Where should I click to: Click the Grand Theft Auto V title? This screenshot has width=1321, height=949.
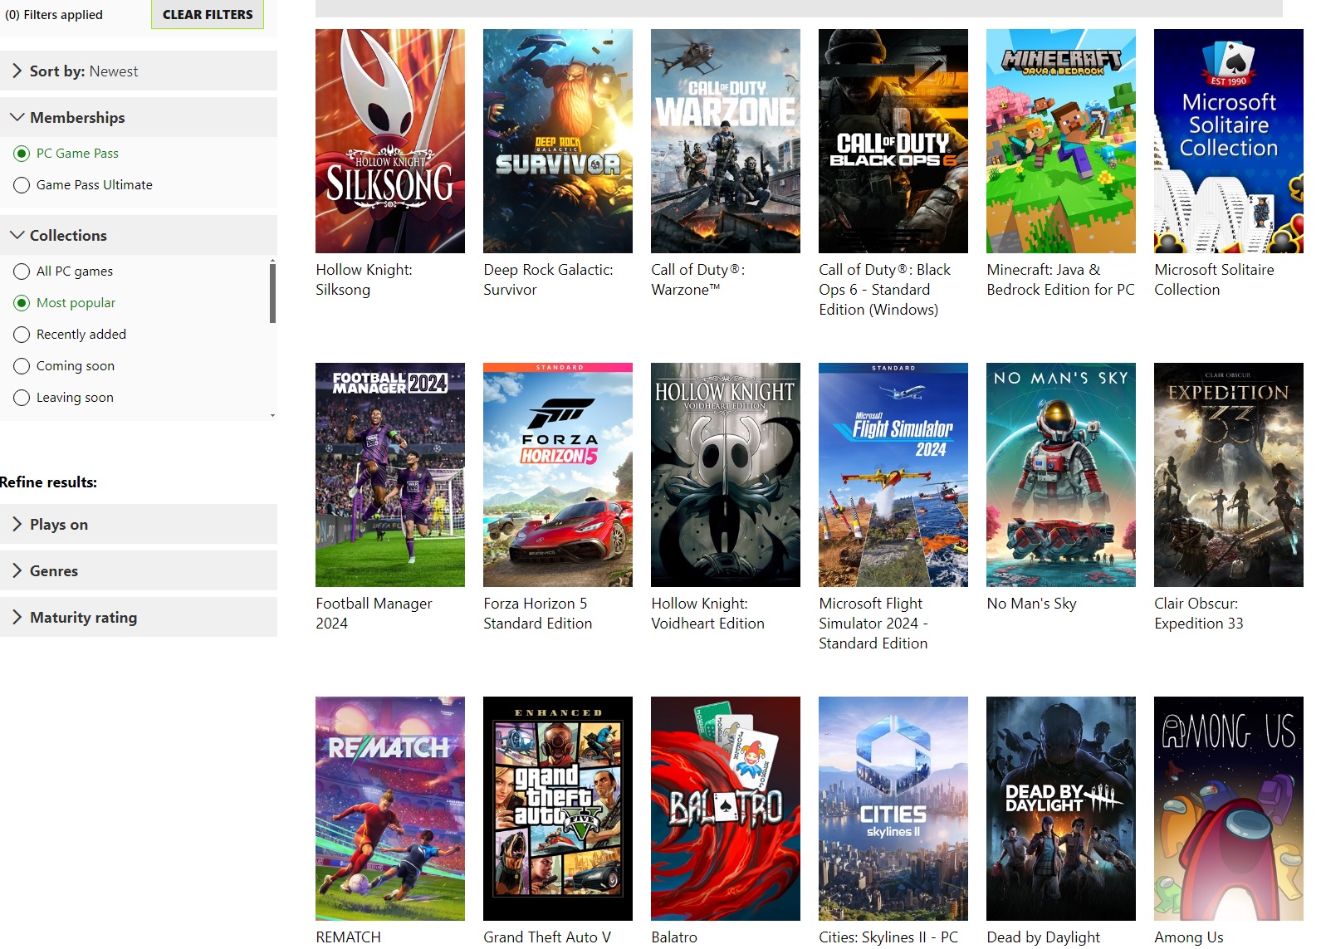(x=547, y=937)
